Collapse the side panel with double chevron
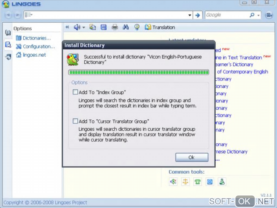Viewport: 277px width, 208px height. 67,27
